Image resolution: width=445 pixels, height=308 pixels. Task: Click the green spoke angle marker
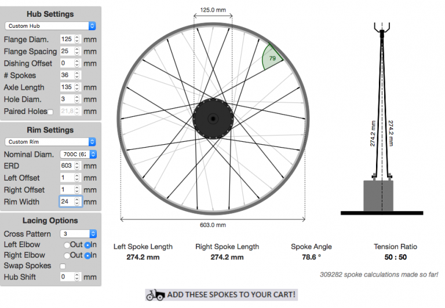[x=272, y=58]
